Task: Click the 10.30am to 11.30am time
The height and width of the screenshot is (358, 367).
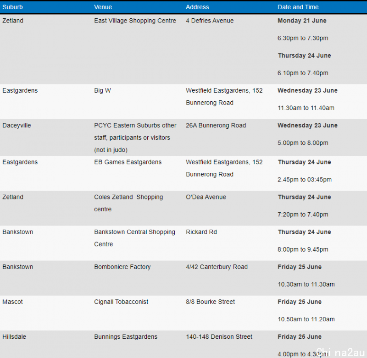Action: pos(306,284)
